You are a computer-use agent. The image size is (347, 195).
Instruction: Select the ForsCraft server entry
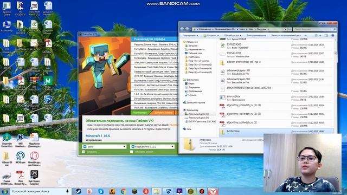(154, 90)
